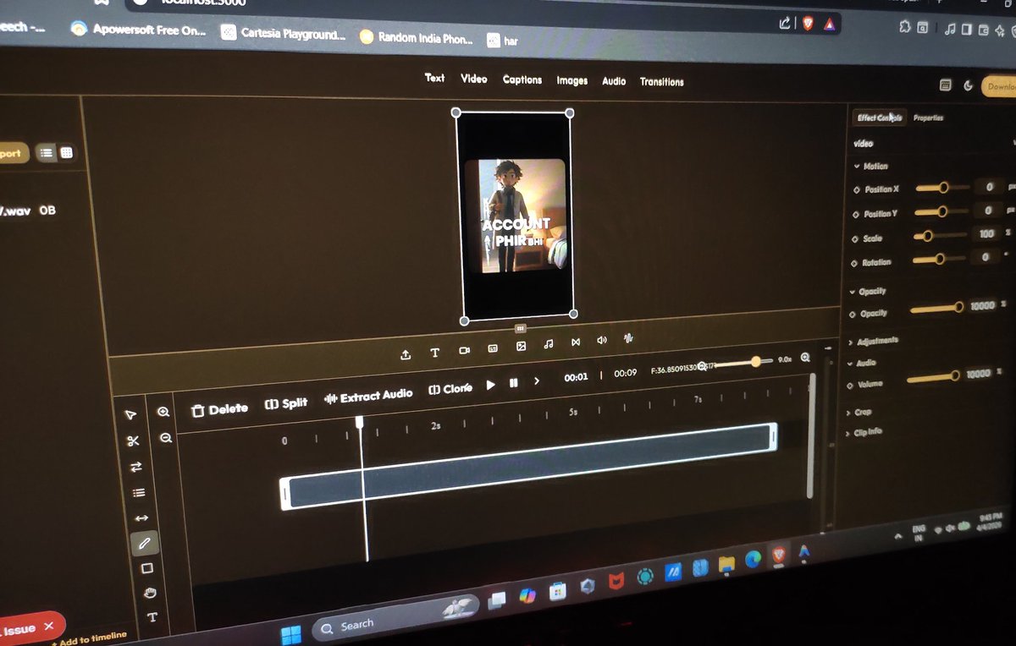The height and width of the screenshot is (646, 1016).
Task: Pause the playback
Action: 513,383
